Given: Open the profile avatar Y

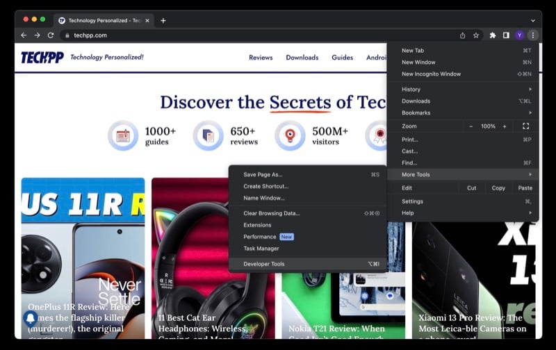Looking at the screenshot, I should [519, 35].
